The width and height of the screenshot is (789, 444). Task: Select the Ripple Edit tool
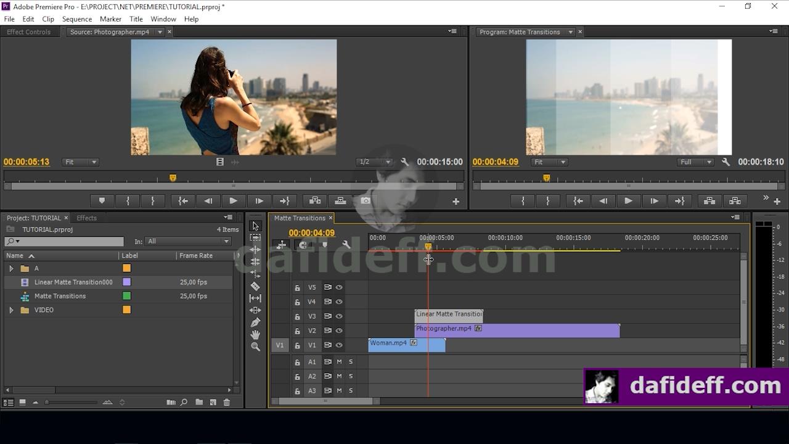255,250
